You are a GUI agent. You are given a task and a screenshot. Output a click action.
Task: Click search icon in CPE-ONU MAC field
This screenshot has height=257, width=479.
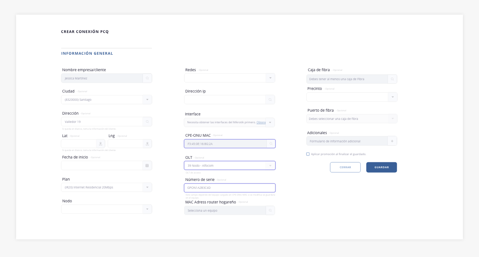point(271,144)
